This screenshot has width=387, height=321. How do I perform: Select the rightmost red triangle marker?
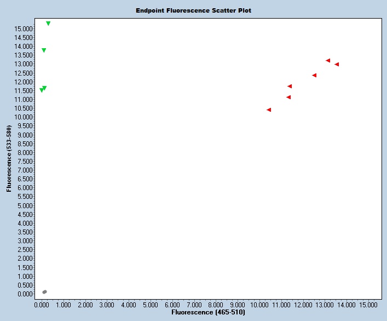click(x=337, y=65)
